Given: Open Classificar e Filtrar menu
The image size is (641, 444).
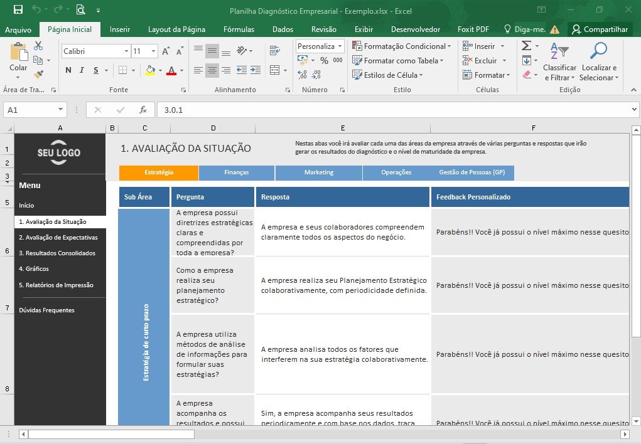Looking at the screenshot, I should click(x=559, y=61).
